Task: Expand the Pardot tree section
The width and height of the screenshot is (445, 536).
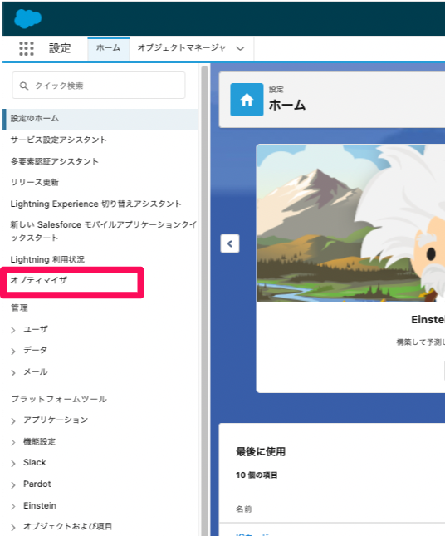Action: (x=13, y=484)
